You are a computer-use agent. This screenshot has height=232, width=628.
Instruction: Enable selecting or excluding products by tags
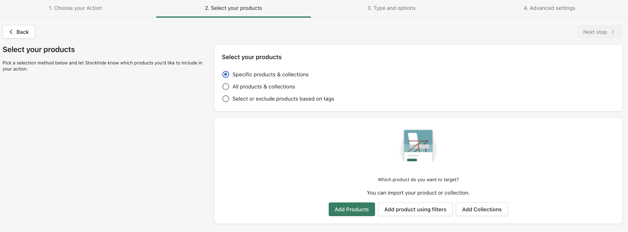pyautogui.click(x=226, y=99)
